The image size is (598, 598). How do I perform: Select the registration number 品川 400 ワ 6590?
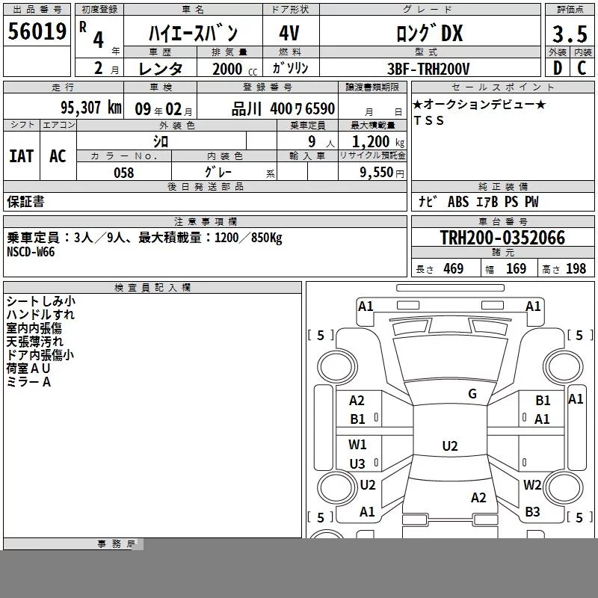coord(283,109)
